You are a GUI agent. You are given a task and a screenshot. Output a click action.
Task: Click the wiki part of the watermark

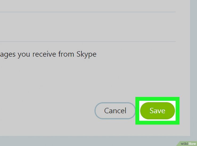click(x=184, y=144)
